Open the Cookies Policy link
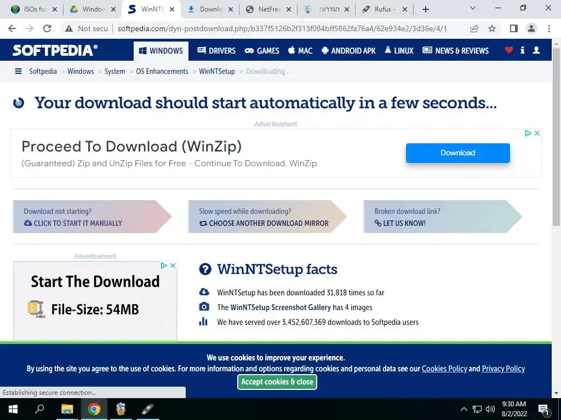561x420 pixels. (444, 369)
